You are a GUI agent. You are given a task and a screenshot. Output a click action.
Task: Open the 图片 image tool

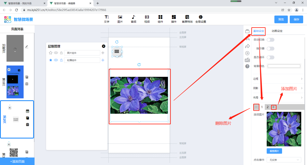pyautogui.click(x=120, y=19)
